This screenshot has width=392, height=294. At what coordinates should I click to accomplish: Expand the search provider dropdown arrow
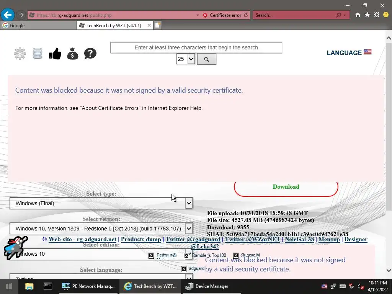tap(345, 15)
